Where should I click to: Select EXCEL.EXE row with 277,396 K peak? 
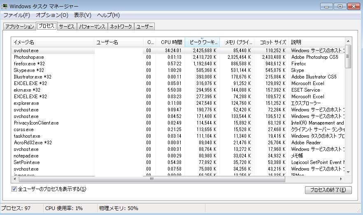click(178, 97)
